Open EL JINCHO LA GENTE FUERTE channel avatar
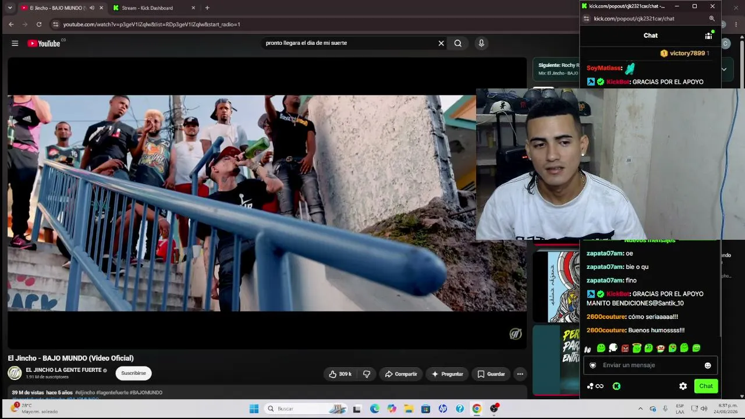The width and height of the screenshot is (745, 419). pyautogui.click(x=15, y=373)
